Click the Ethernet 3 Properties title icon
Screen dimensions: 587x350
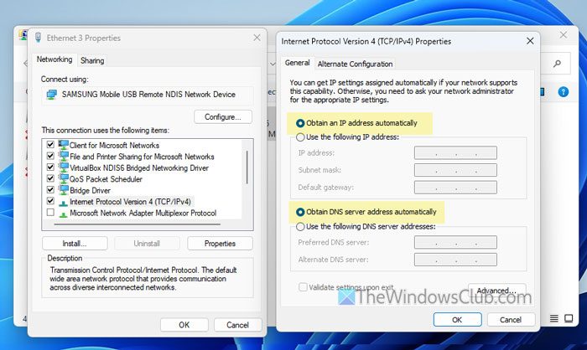click(x=39, y=38)
